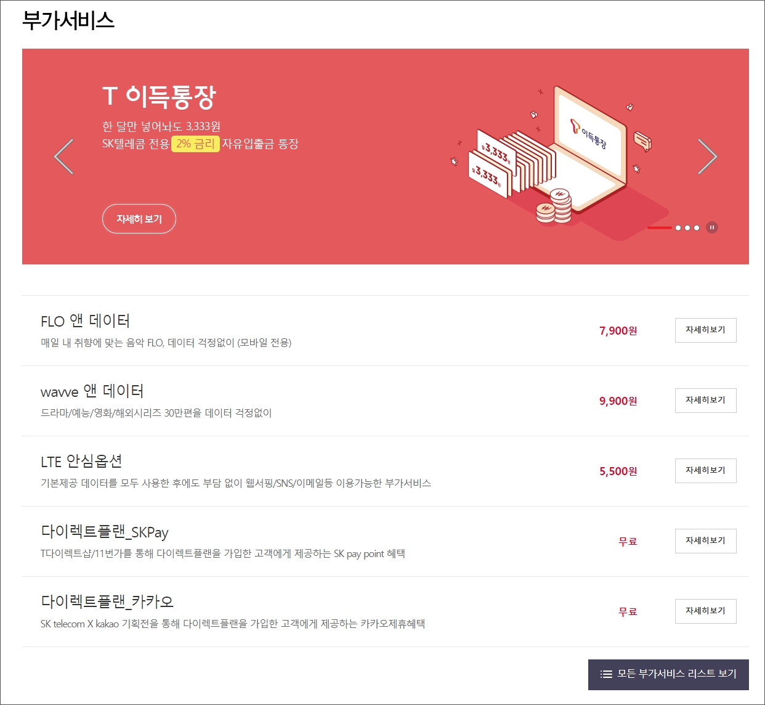This screenshot has width=765, height=705.
Task: Click 무료 label in 다이렉트플랜_카카오 row
Action: (x=628, y=612)
